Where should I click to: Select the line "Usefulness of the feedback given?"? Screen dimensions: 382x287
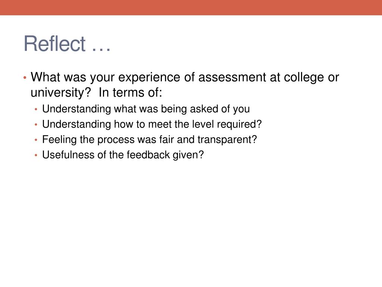(123, 155)
